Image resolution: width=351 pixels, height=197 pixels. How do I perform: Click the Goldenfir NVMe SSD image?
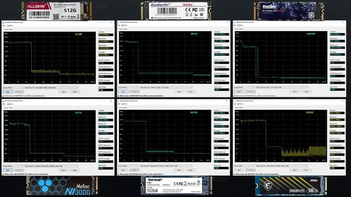[x=176, y=10]
